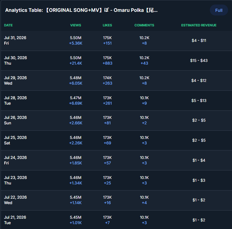Click the ESTIMATED REVENUE column header
Screen dimensions: 232x229
199,25
